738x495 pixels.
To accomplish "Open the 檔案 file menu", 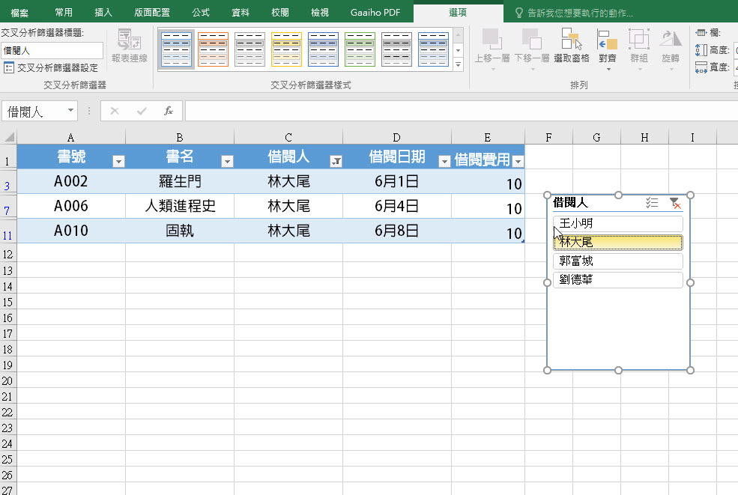I will (20, 13).
